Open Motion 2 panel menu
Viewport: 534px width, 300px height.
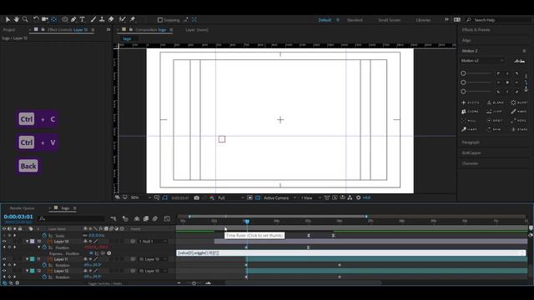click(x=524, y=51)
